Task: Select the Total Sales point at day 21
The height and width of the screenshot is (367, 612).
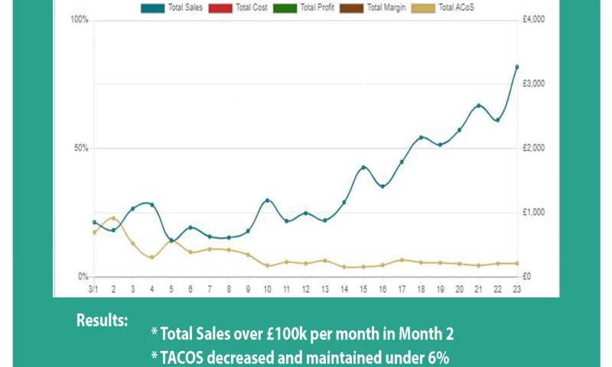Action: pos(479,106)
